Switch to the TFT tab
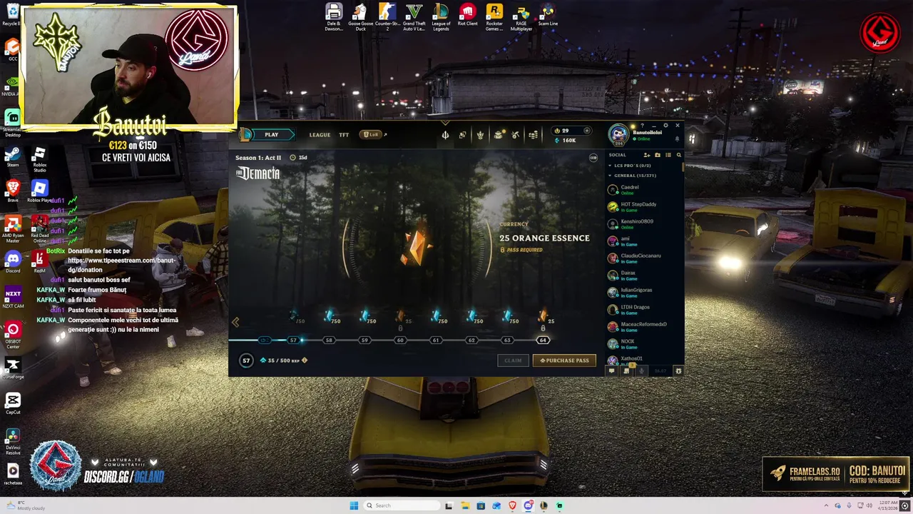 [344, 135]
